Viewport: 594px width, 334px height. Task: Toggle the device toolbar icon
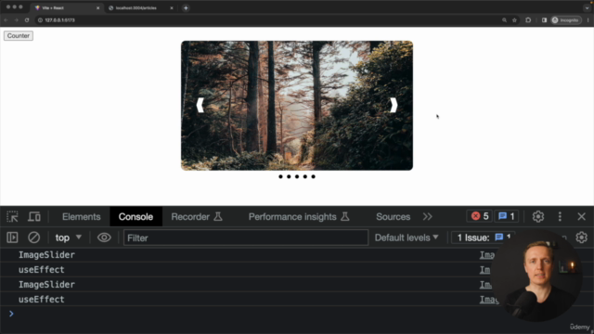(x=34, y=216)
